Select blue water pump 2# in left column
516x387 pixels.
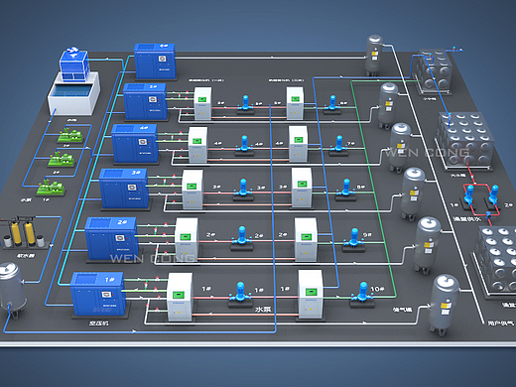242,237
